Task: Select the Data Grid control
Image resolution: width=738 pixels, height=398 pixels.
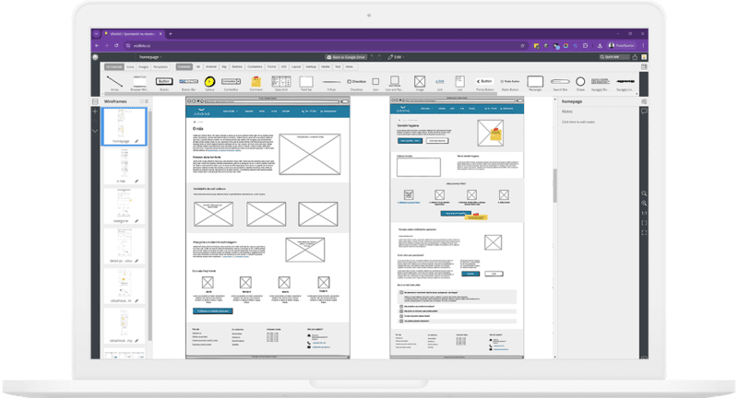Action: tap(280, 83)
